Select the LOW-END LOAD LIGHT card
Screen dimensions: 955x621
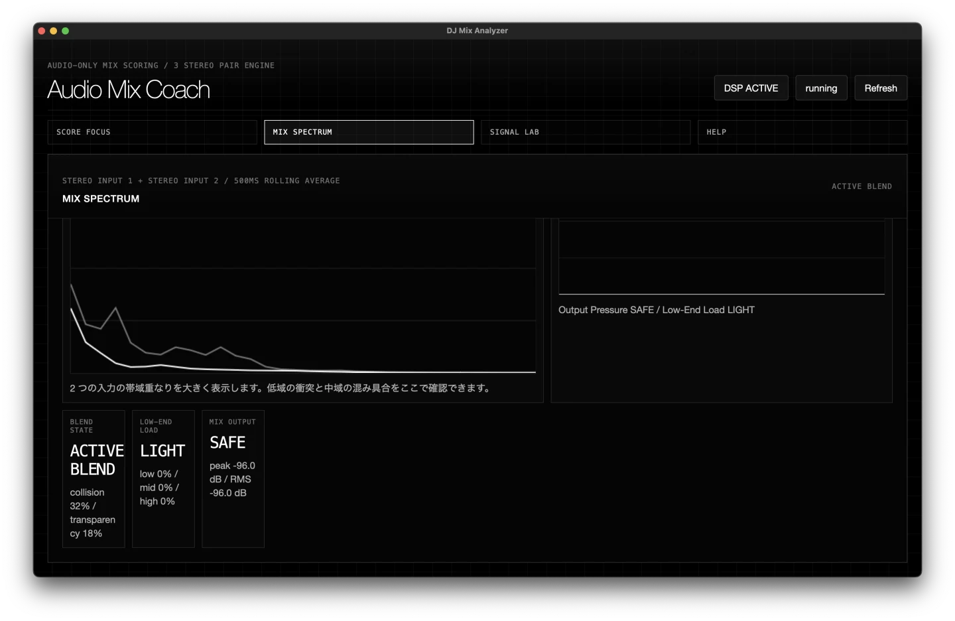click(163, 479)
